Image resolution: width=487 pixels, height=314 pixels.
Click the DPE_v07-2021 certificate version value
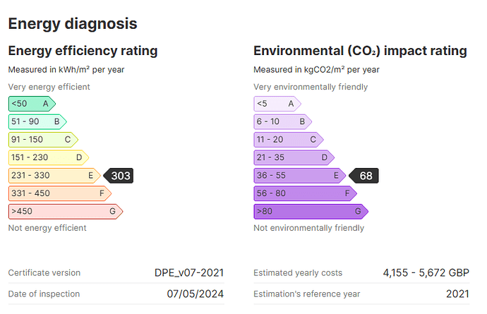(189, 272)
